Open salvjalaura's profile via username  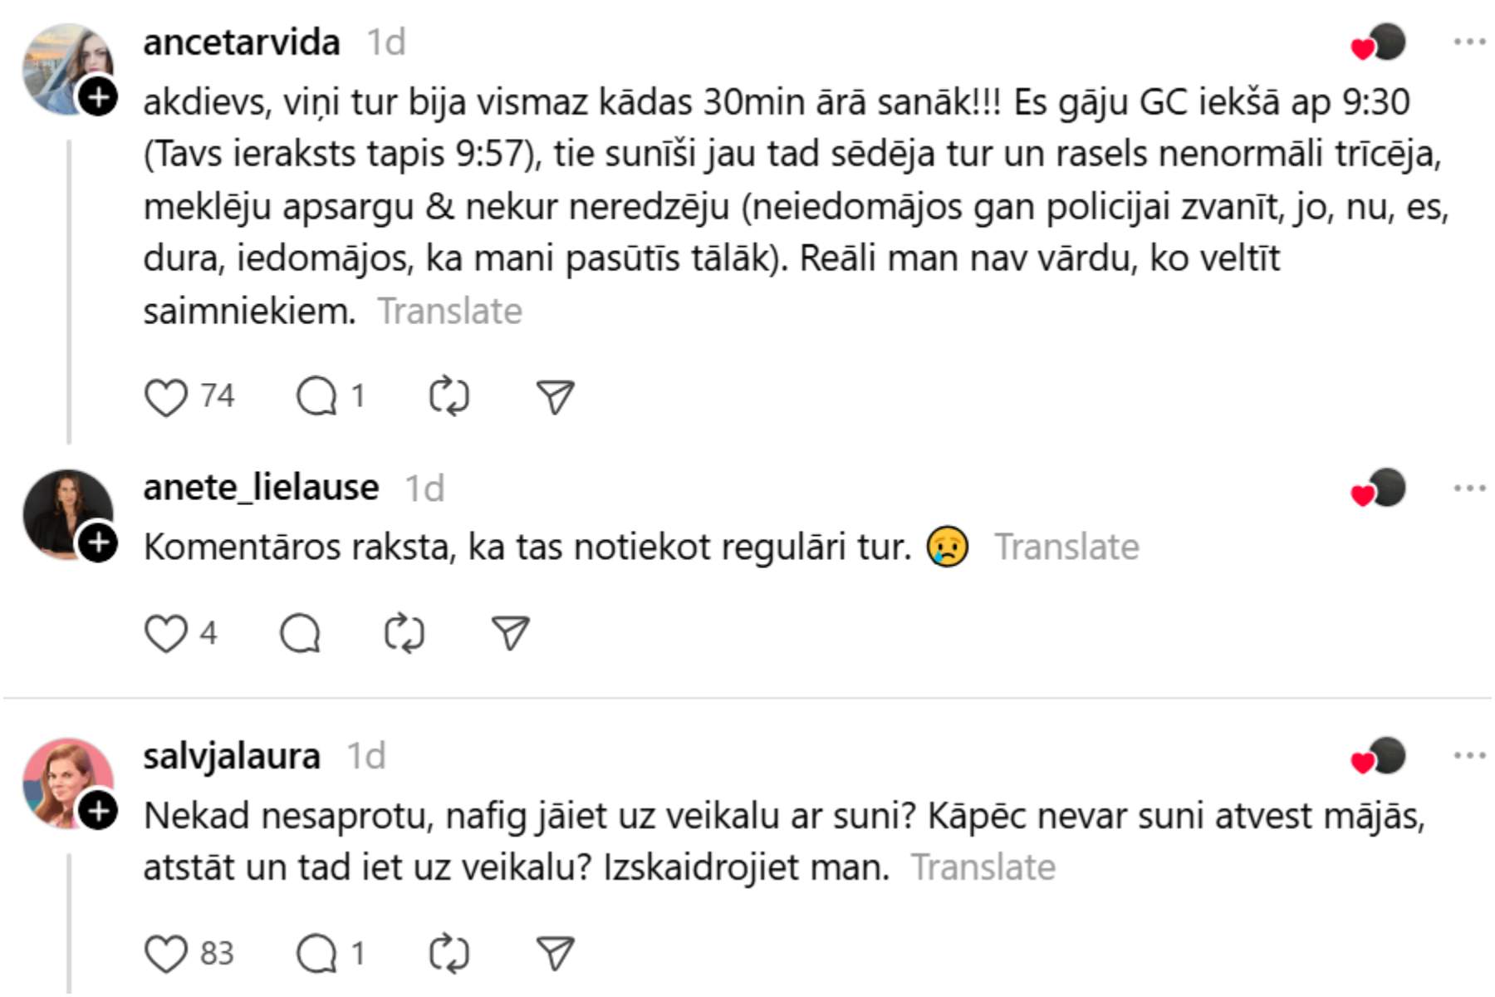[232, 756]
